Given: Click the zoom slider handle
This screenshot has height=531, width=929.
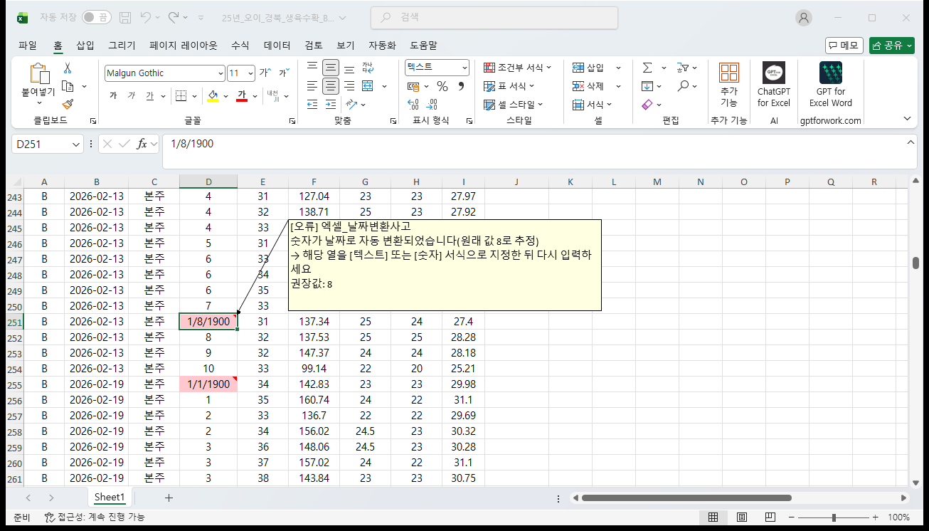Looking at the screenshot, I should [x=834, y=517].
